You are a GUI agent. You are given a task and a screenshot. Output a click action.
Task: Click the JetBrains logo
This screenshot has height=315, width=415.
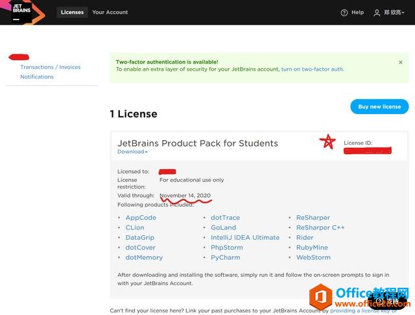(x=21, y=12)
